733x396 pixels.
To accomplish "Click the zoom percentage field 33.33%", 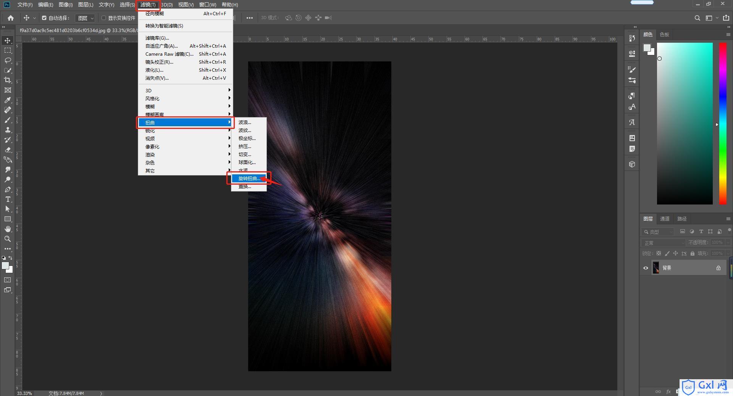I will pos(24,393).
